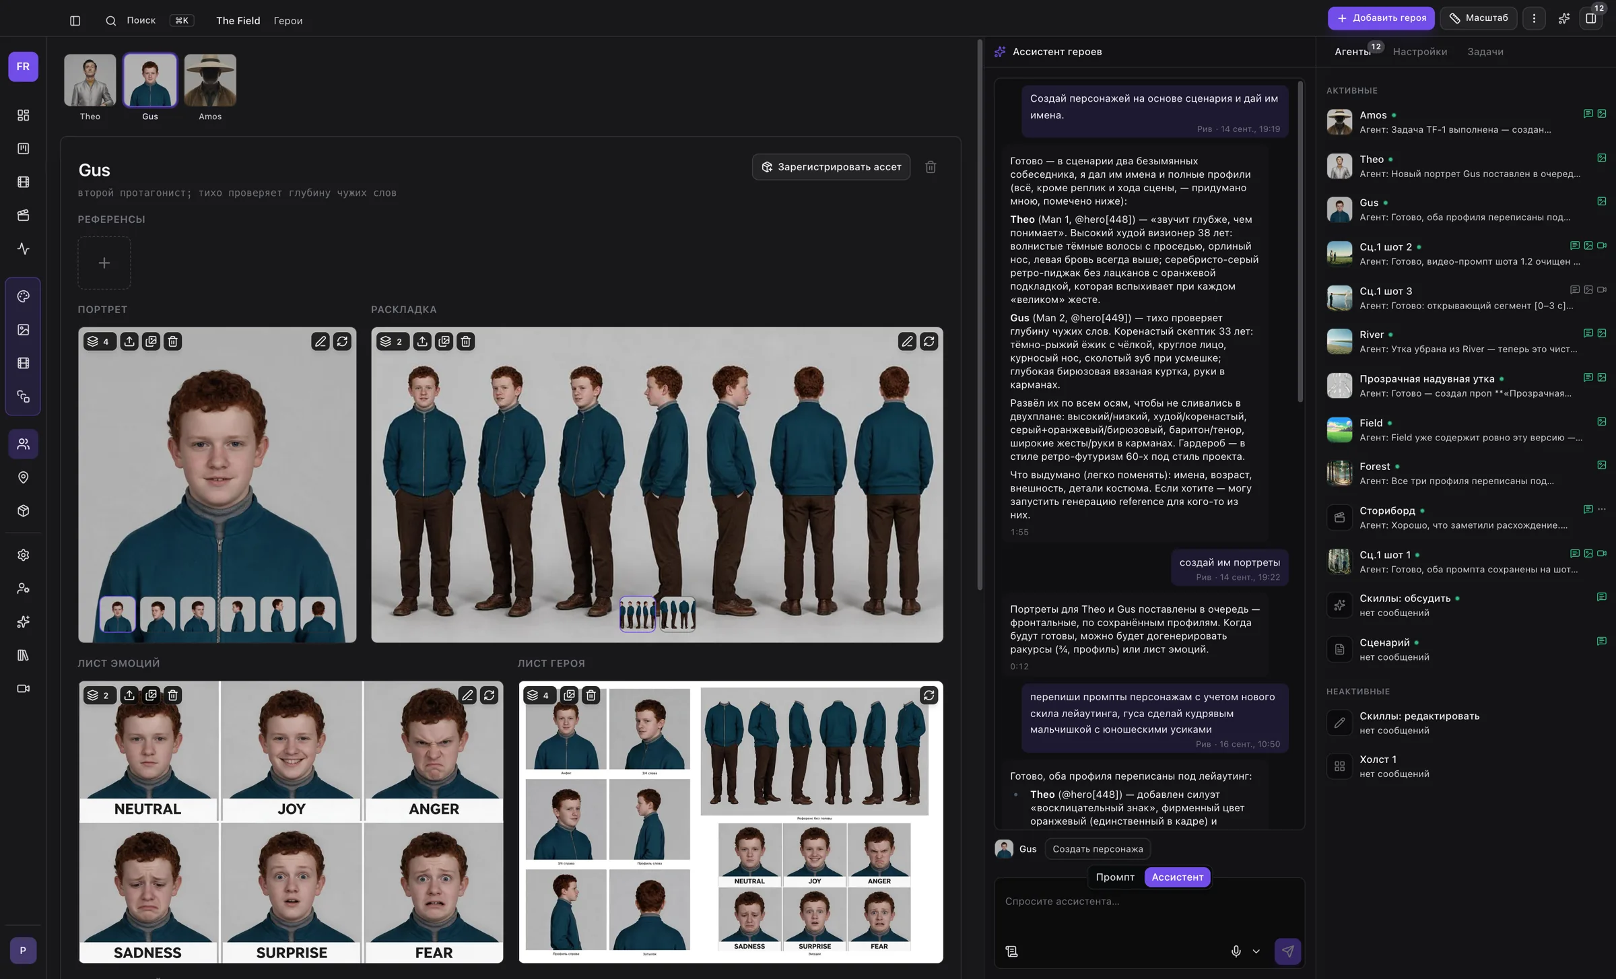Upload an image to the turnaround panel
Image resolution: width=1616 pixels, height=979 pixels.
[x=422, y=341]
